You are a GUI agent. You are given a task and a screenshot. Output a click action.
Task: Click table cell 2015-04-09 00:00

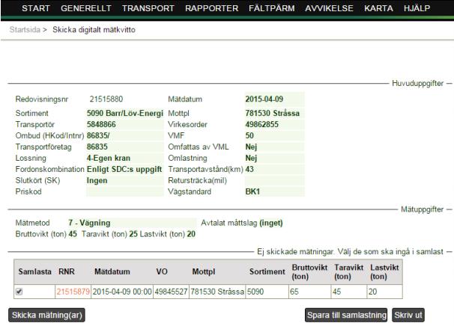pyautogui.click(x=122, y=292)
